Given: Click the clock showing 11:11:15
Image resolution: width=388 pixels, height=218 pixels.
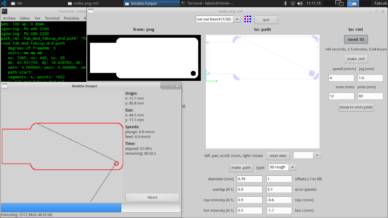Looking at the screenshot, I should pyautogui.click(x=313, y=3).
